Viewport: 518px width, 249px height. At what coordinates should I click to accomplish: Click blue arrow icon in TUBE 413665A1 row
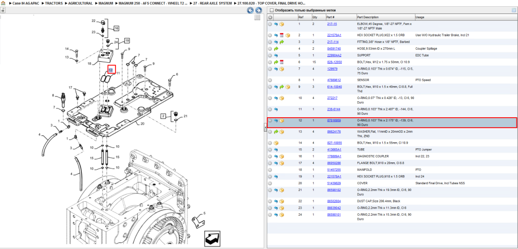276,150
